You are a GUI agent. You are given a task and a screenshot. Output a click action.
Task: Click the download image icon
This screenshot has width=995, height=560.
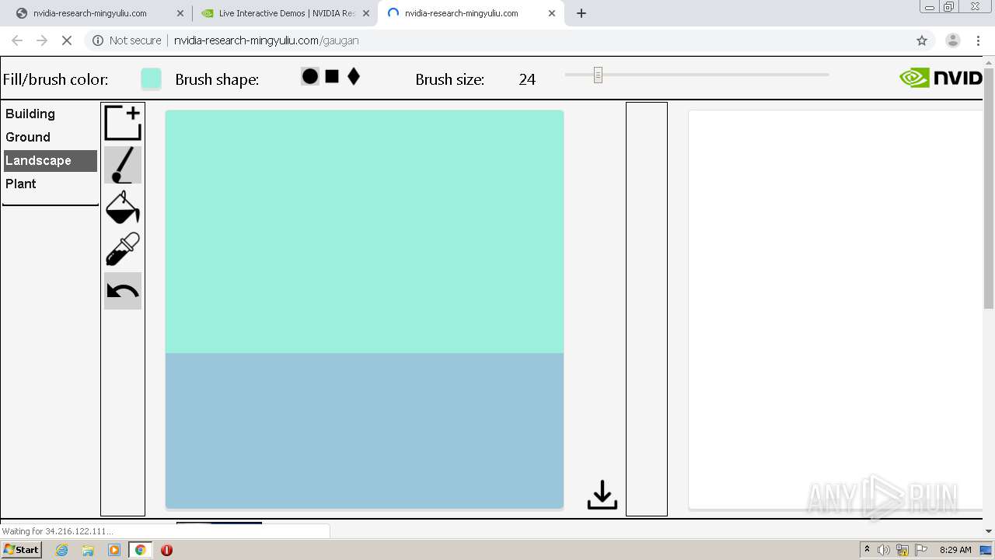coord(602,495)
